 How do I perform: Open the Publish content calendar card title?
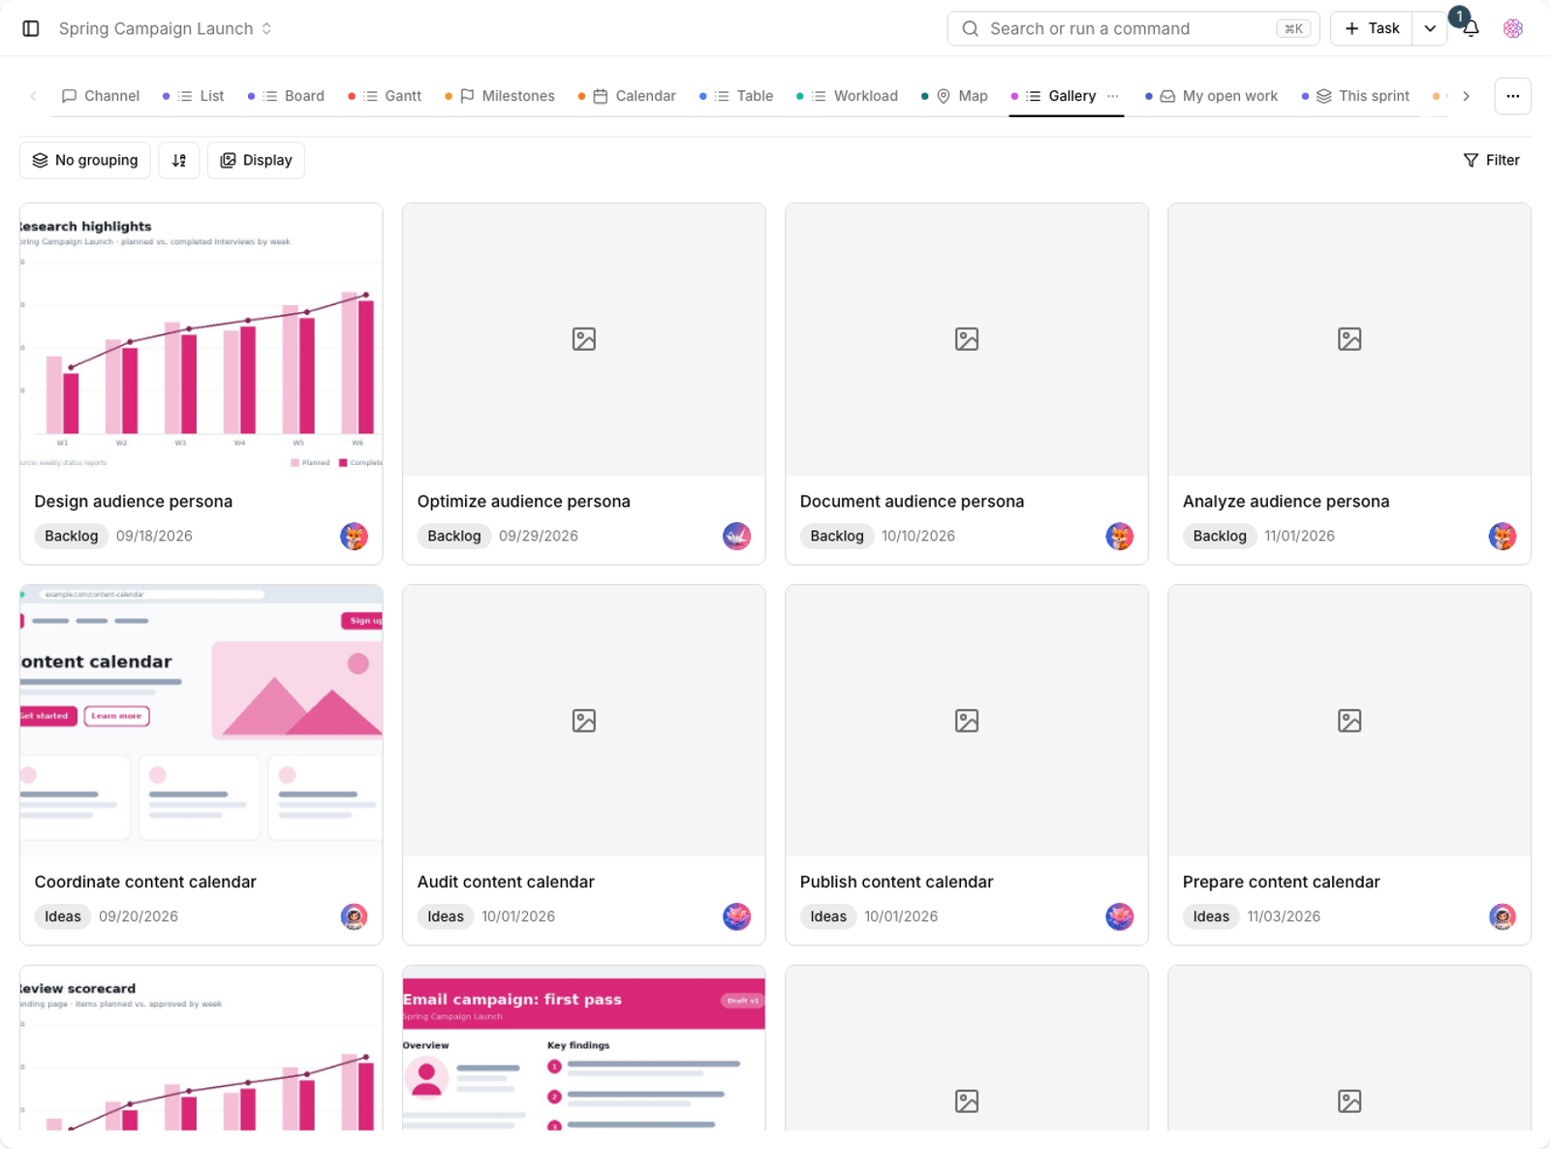click(896, 882)
